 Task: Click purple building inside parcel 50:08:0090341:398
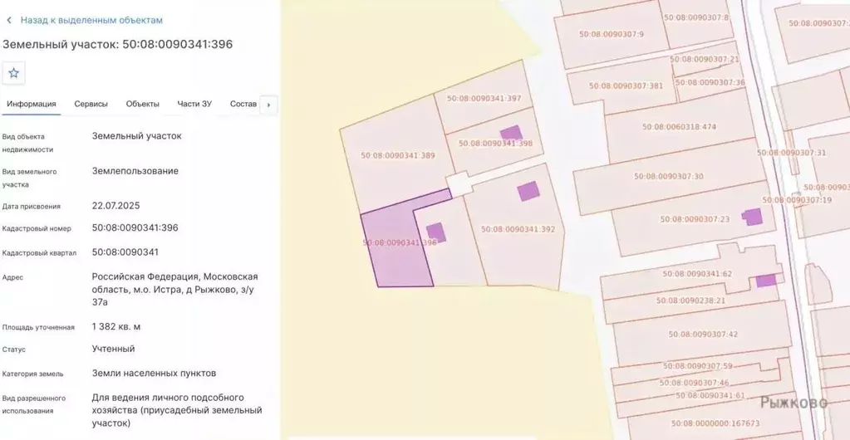(511, 133)
